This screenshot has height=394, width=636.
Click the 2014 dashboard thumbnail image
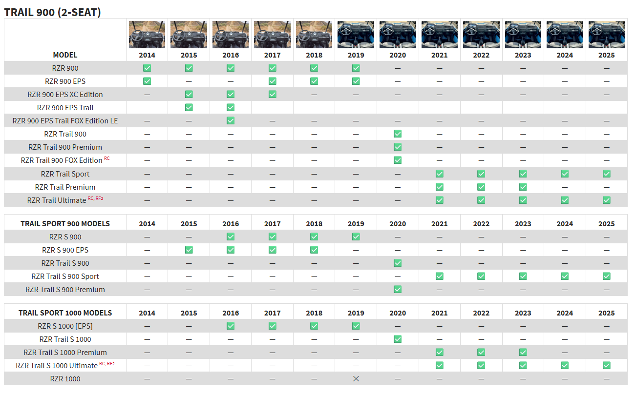147,35
